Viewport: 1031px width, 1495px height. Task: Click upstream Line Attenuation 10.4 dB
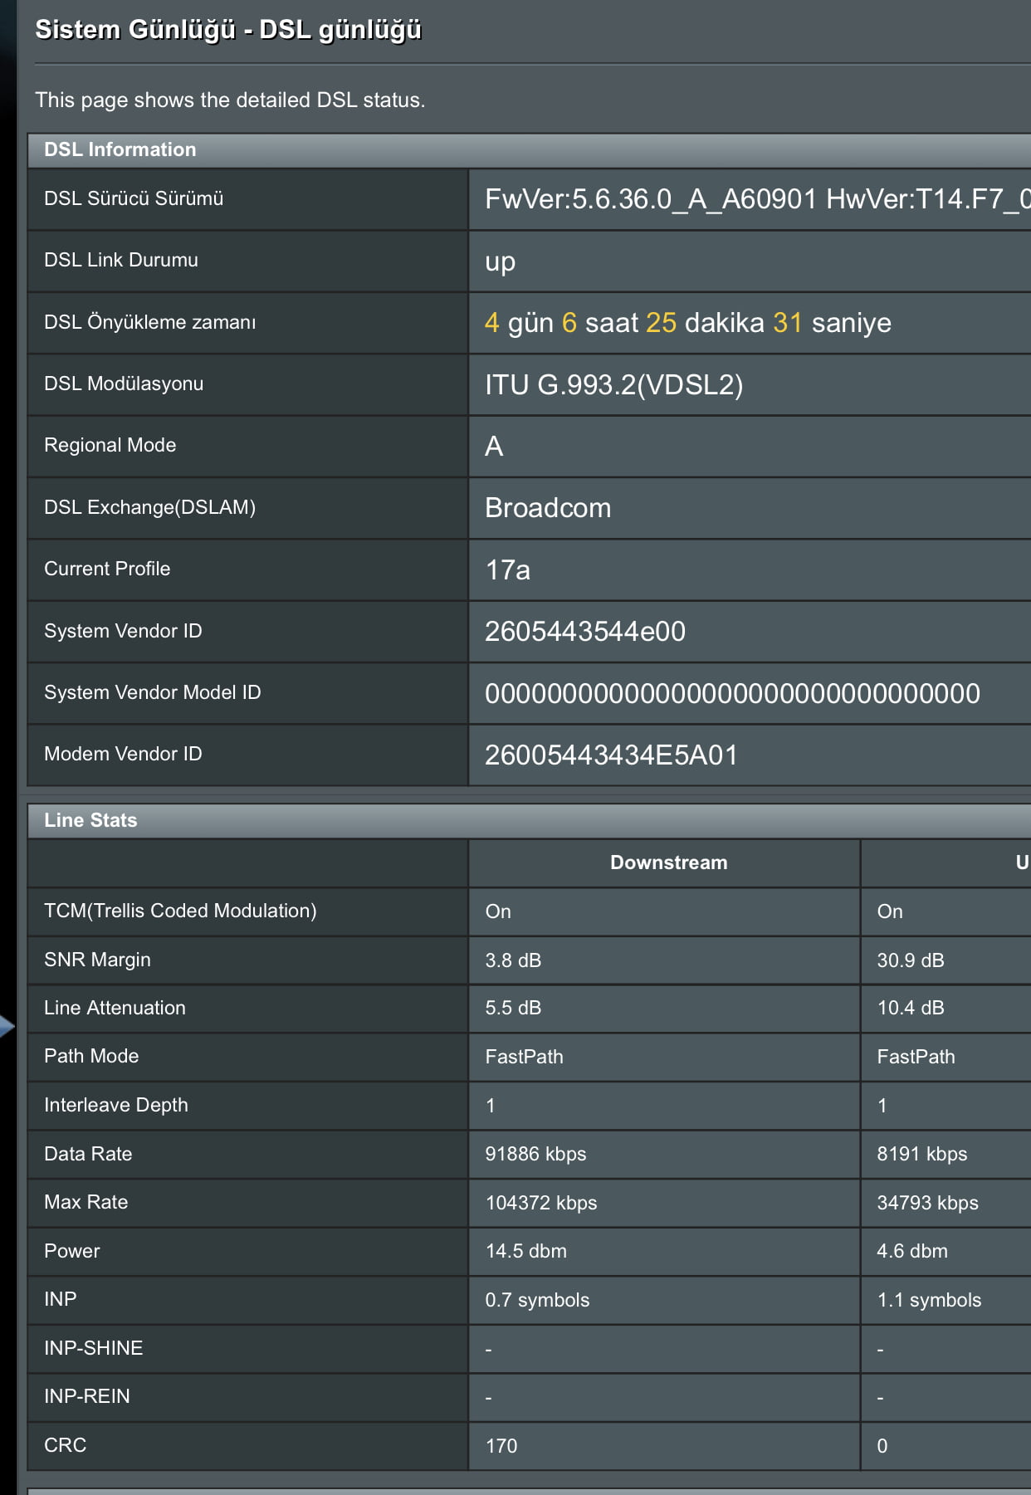click(x=911, y=1008)
